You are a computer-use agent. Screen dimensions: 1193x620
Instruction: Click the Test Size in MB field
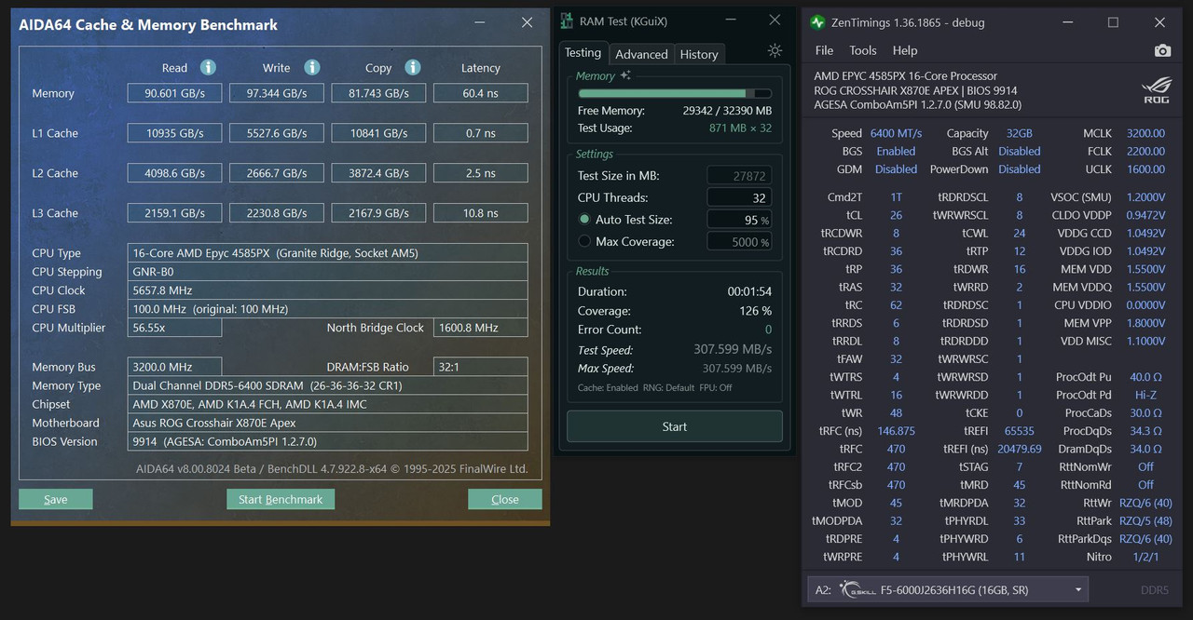click(x=739, y=175)
